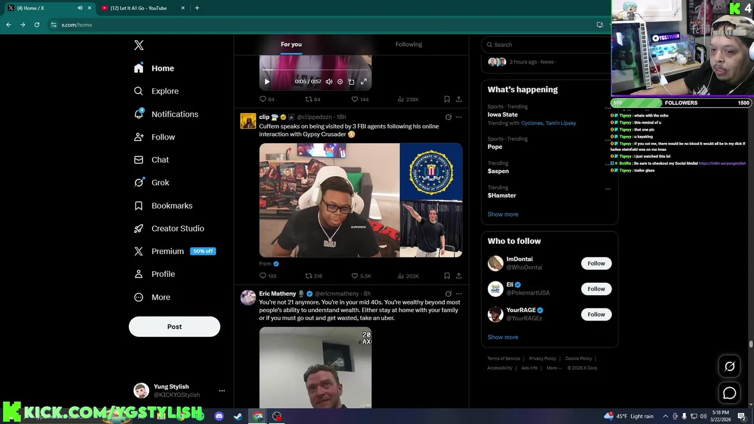Open the Pope trending topic
Viewport: 754px width, 424px height.
(495, 147)
